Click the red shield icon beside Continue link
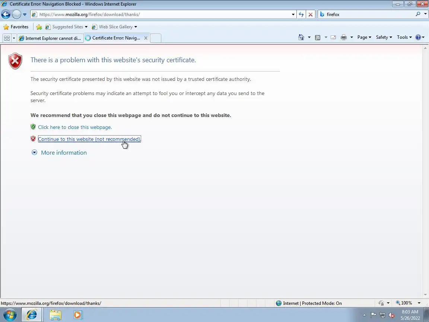Image resolution: width=429 pixels, height=322 pixels. [x=33, y=139]
